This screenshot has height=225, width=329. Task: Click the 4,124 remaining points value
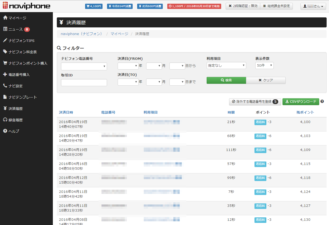pyautogui.click(x=305, y=192)
